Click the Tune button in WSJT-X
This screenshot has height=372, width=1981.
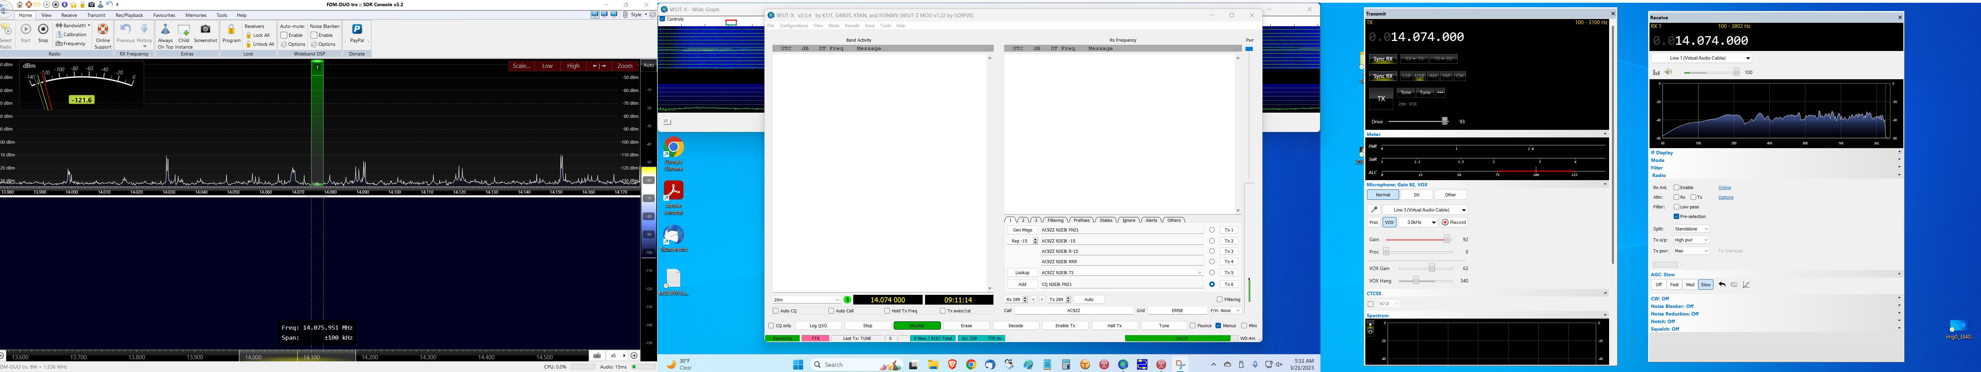pos(1164,325)
